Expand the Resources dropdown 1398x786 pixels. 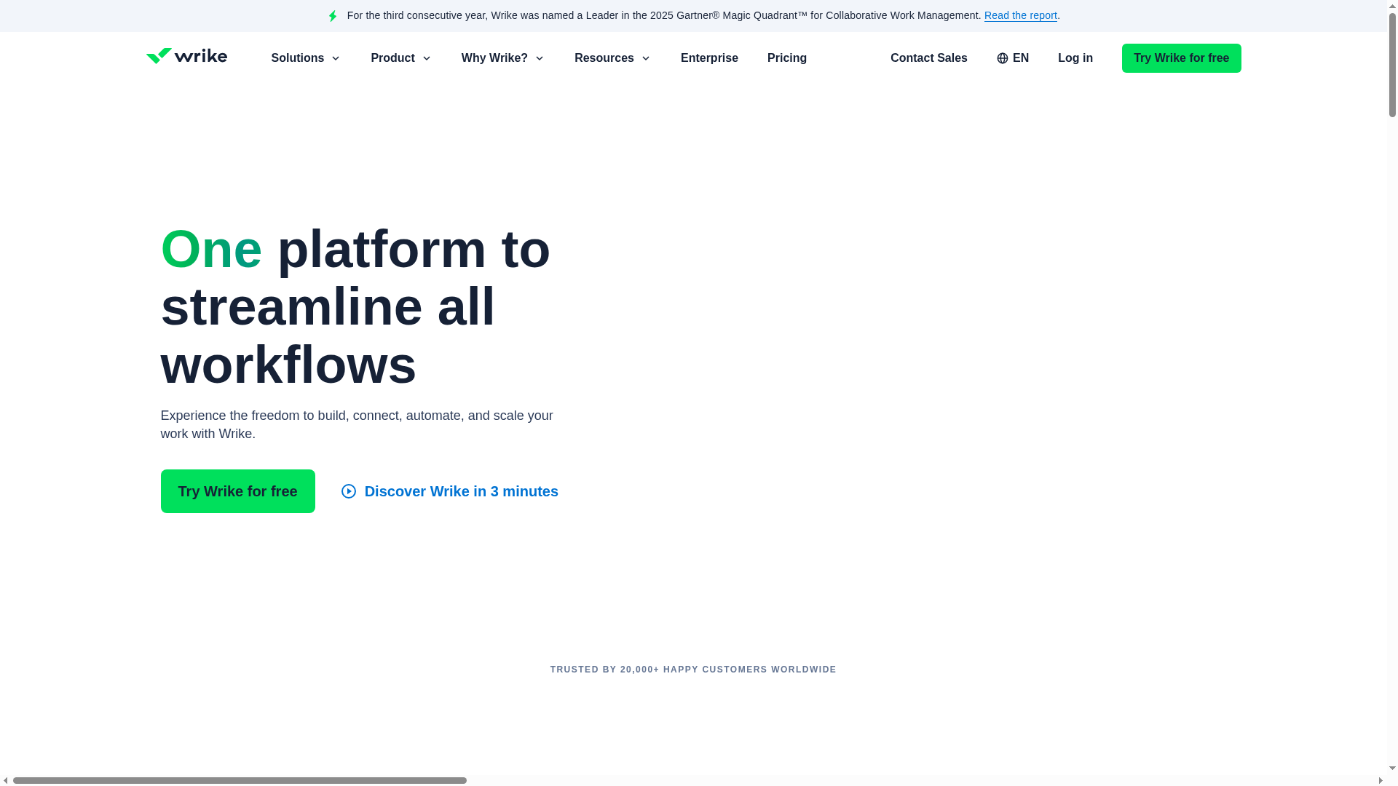click(x=612, y=57)
